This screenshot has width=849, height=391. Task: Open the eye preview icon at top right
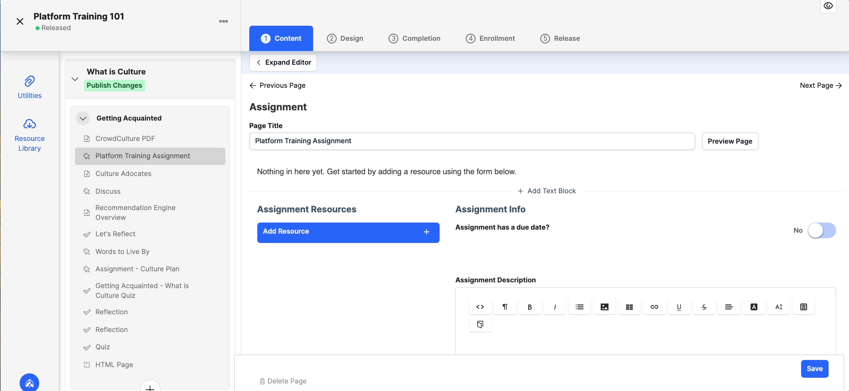[x=828, y=6]
